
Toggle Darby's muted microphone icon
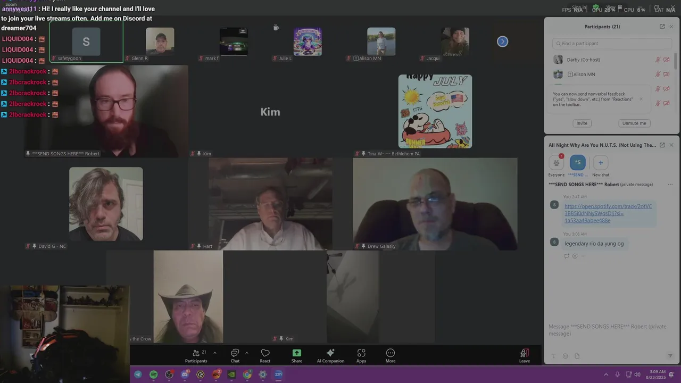click(658, 60)
